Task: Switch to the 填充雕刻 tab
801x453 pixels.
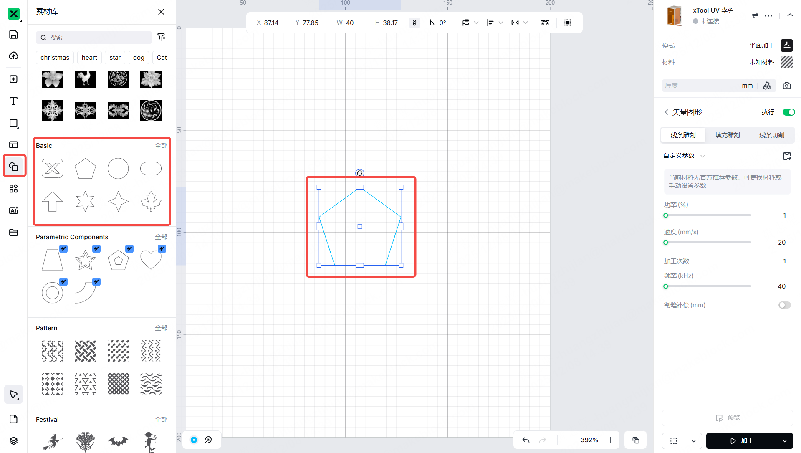Action: point(727,135)
